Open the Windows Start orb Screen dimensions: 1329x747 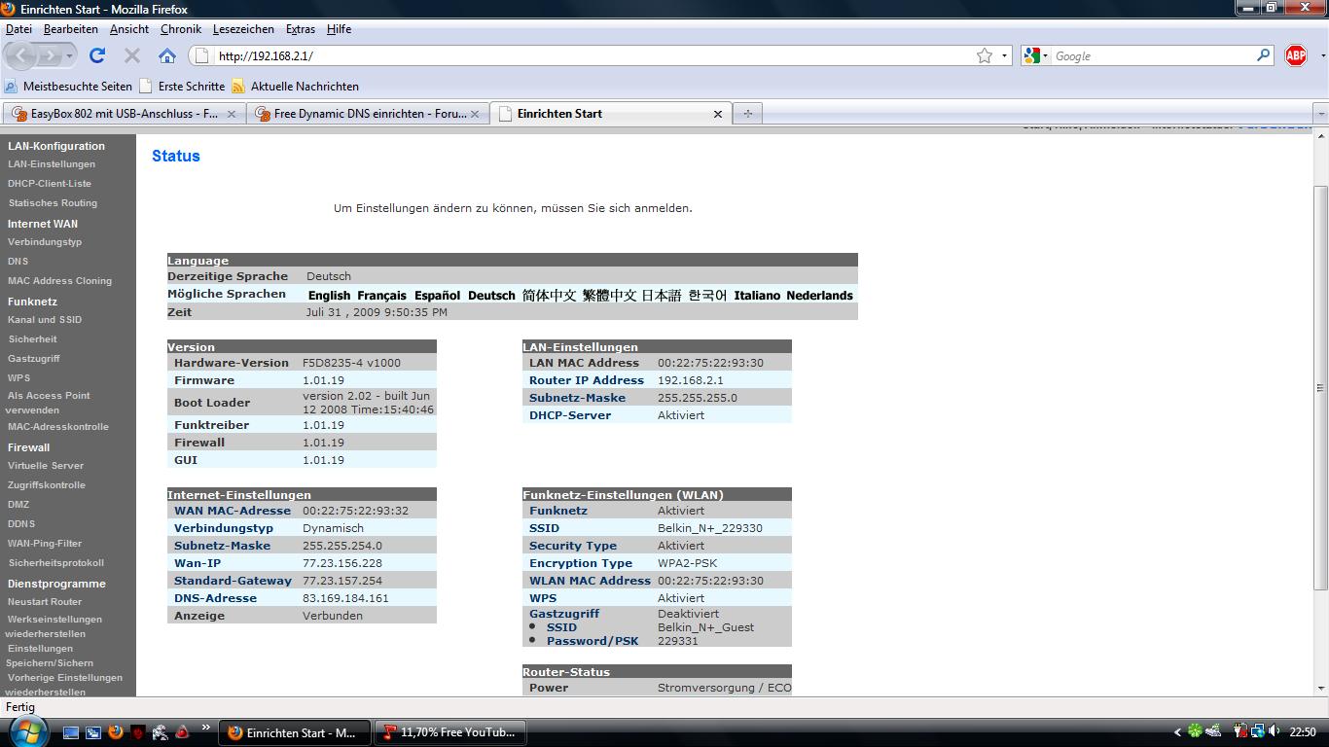click(26, 731)
